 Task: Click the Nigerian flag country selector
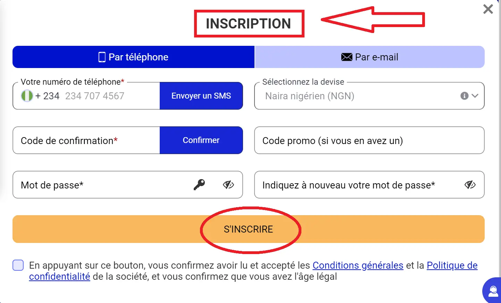click(x=27, y=96)
